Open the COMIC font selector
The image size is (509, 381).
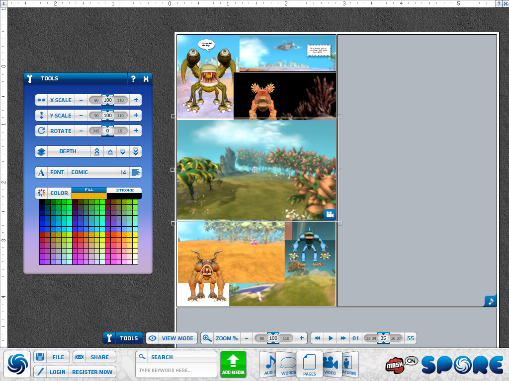[x=92, y=172]
